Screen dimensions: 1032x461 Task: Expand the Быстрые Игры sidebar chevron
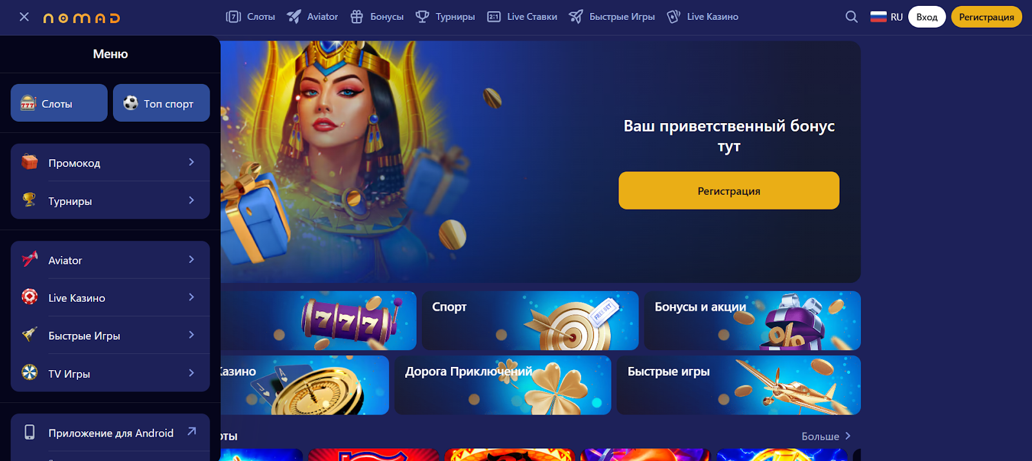pyautogui.click(x=192, y=335)
